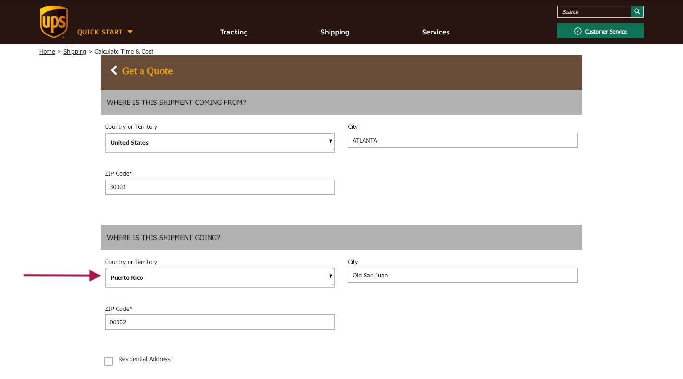
Task: Click the Customer Service button
Action: (x=600, y=31)
